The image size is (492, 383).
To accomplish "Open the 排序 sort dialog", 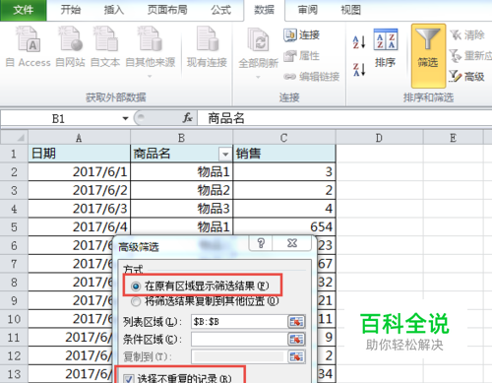I will click(x=386, y=48).
